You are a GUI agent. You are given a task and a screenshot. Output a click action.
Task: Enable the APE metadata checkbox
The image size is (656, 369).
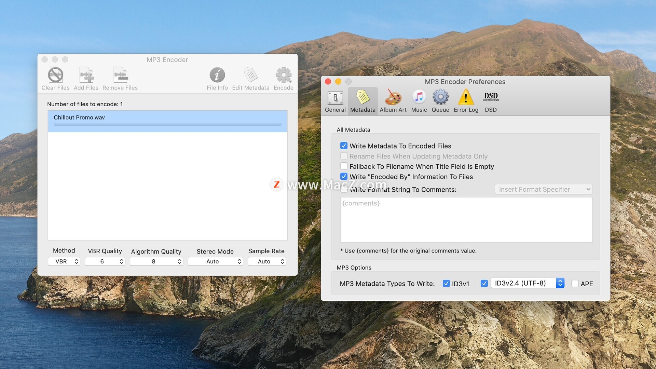pos(575,284)
